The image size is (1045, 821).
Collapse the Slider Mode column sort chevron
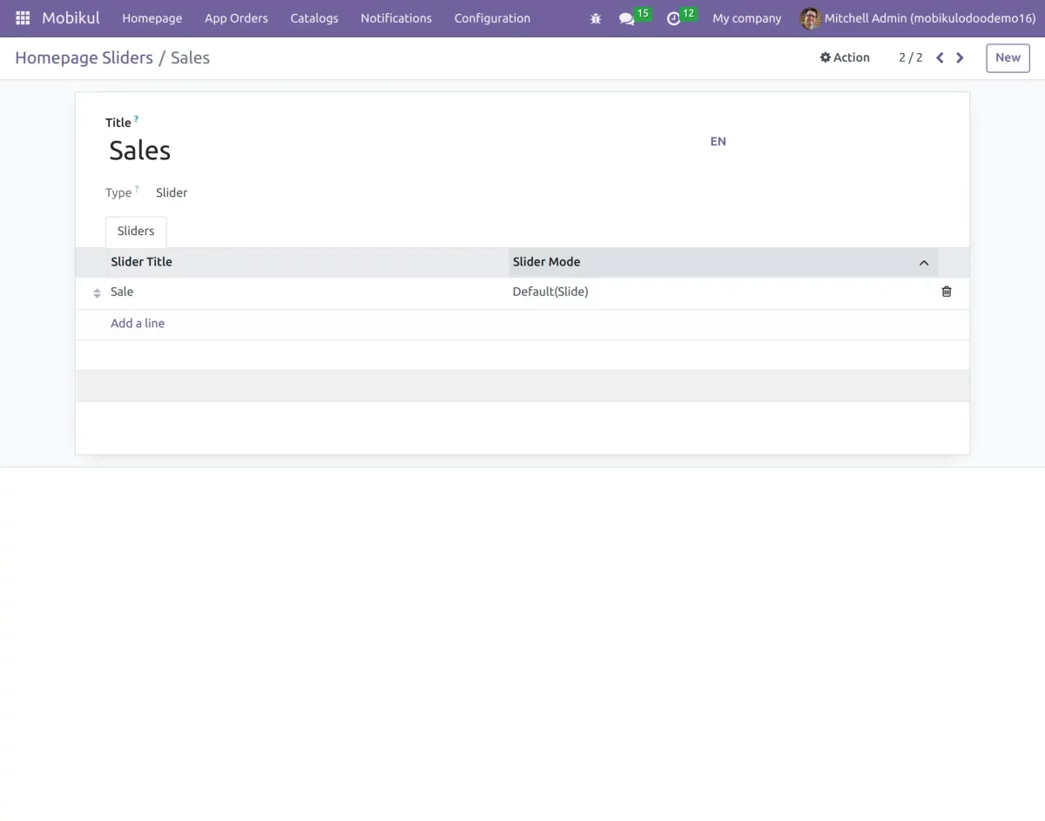tap(923, 262)
